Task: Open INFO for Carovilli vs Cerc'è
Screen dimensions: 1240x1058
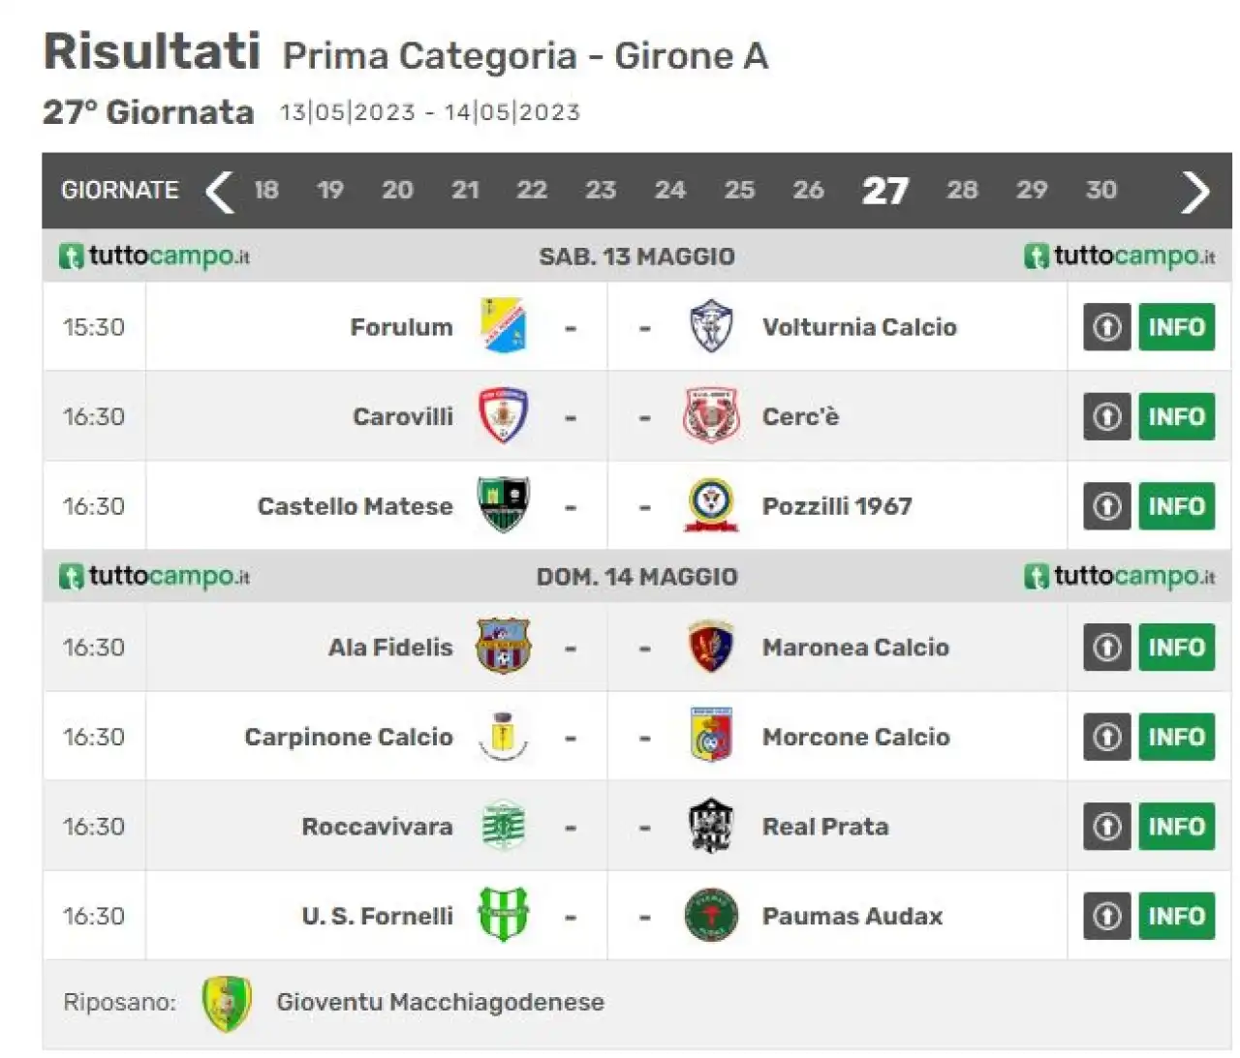Action: (x=1176, y=417)
